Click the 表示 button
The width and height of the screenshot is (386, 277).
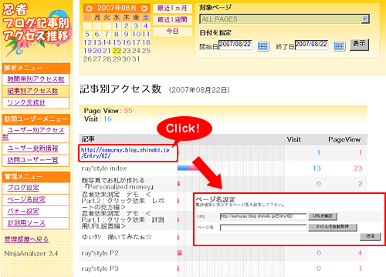click(359, 45)
